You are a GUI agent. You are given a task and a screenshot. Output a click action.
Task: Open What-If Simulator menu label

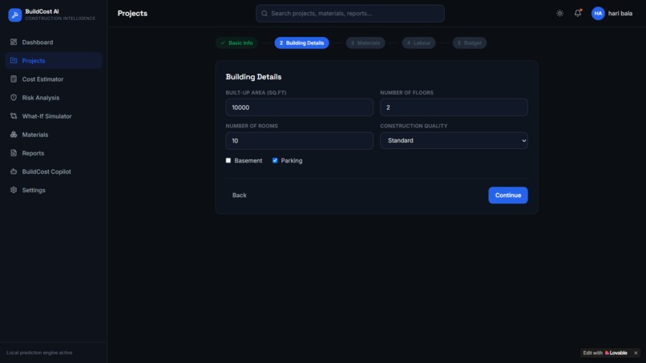pos(47,116)
